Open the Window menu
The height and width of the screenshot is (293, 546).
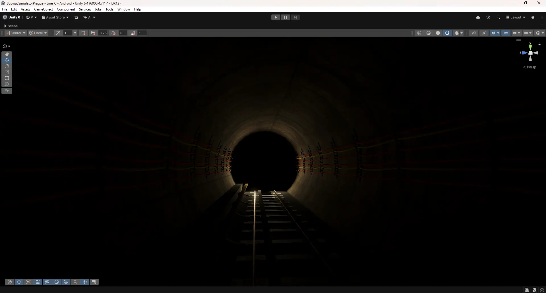coord(124,9)
